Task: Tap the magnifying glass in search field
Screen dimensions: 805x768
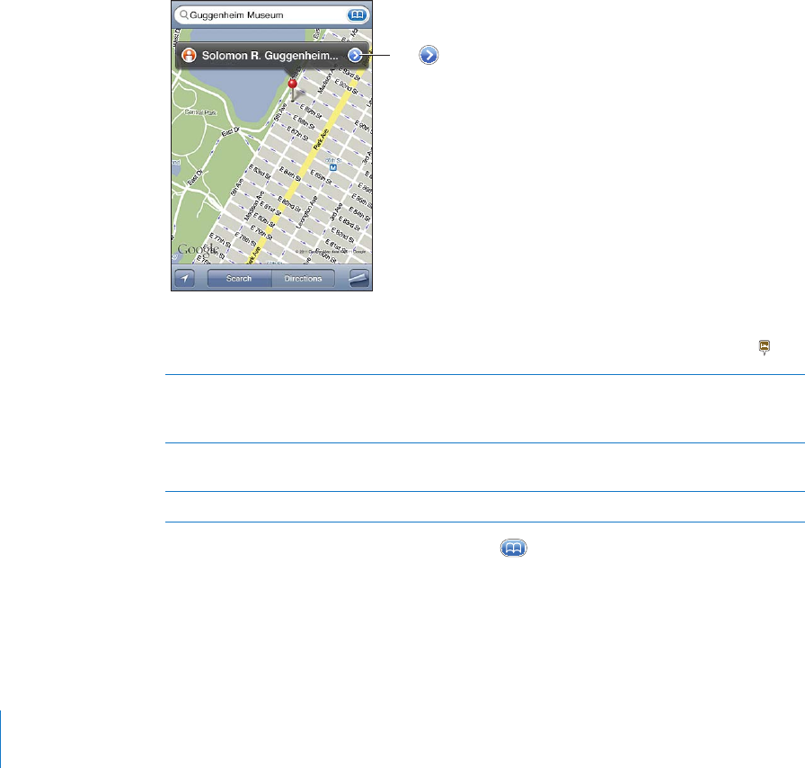Action: tap(184, 15)
